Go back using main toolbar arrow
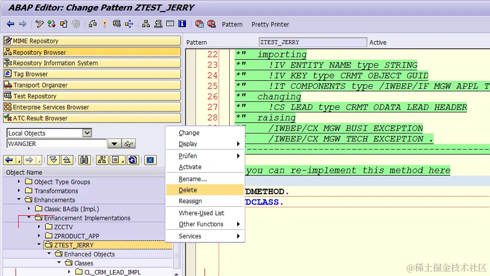 point(11,24)
